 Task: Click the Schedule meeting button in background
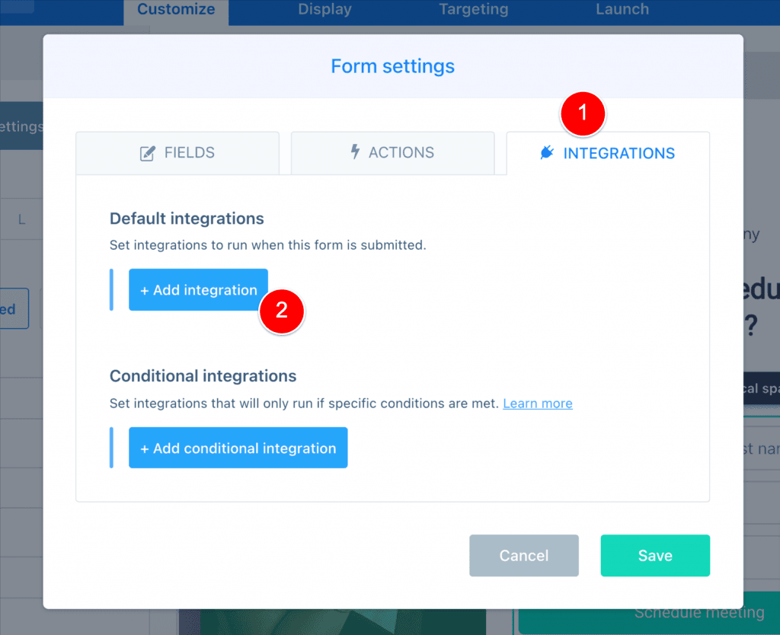[698, 611]
